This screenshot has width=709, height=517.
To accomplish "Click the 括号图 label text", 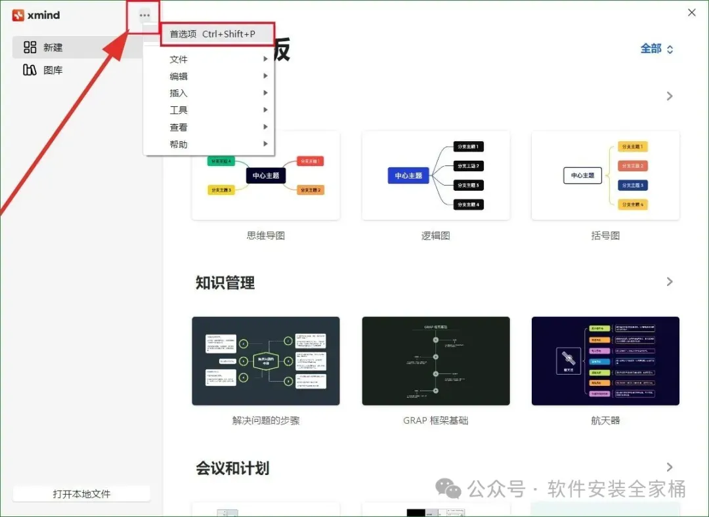I will click(x=605, y=236).
